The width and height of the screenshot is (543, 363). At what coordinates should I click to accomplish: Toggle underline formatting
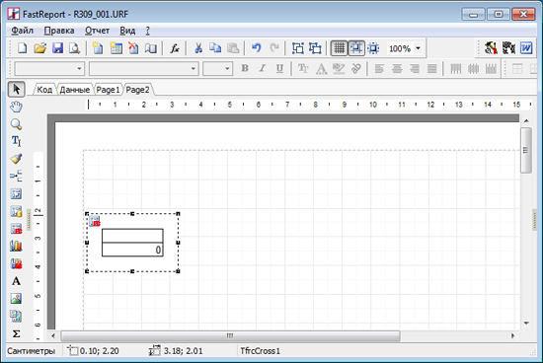279,68
